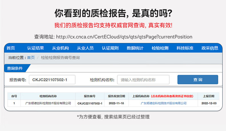This screenshot has width=226, height=131.
Task: Open the 认证结果 navigation menu
Action: coord(35,48)
